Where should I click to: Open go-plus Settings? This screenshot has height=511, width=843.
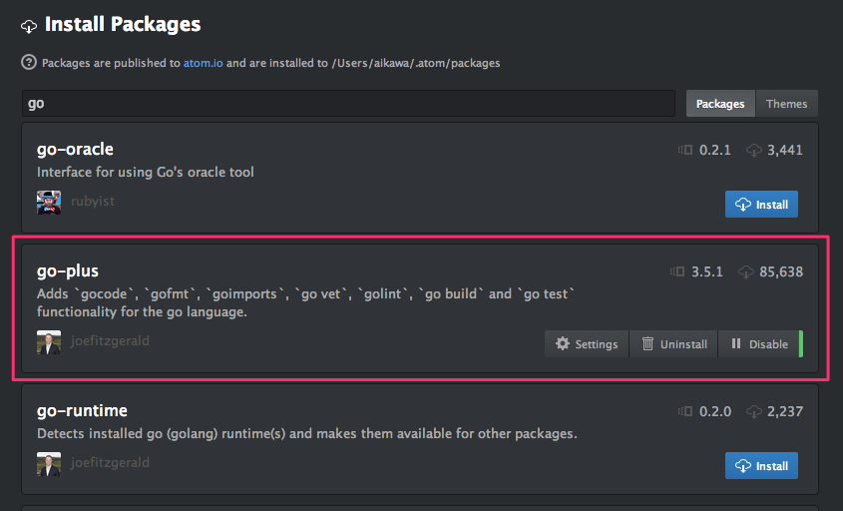pyautogui.click(x=587, y=344)
